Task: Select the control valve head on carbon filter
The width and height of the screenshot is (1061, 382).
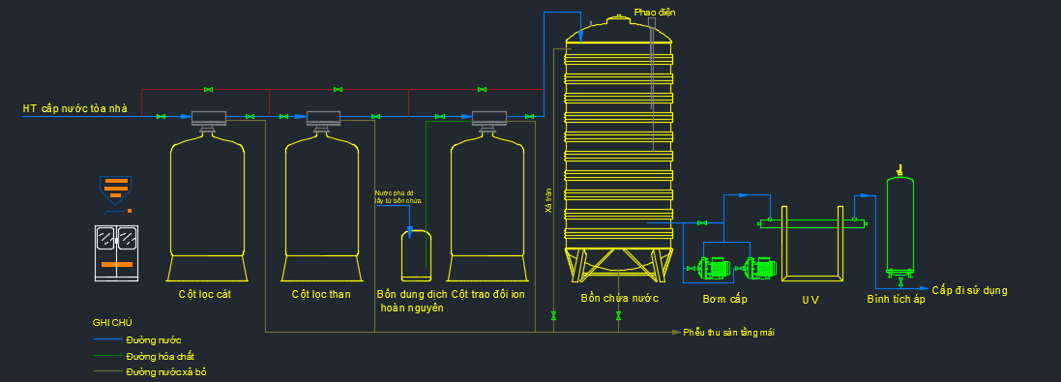Action: click(x=323, y=118)
